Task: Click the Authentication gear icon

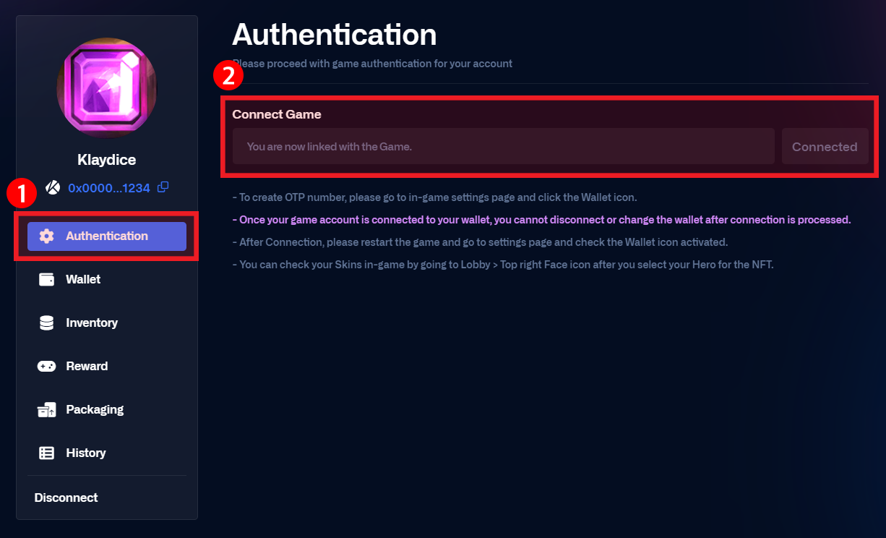Action: pos(47,236)
